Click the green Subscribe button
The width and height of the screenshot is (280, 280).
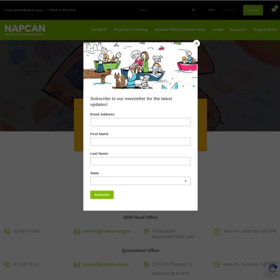click(102, 195)
